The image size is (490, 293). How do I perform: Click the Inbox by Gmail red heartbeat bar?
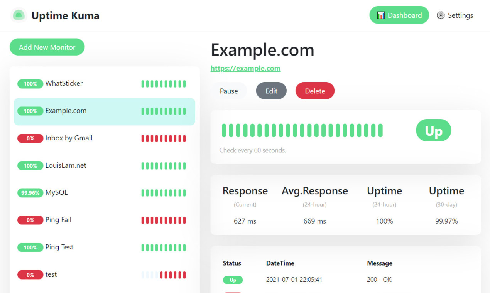point(164,138)
